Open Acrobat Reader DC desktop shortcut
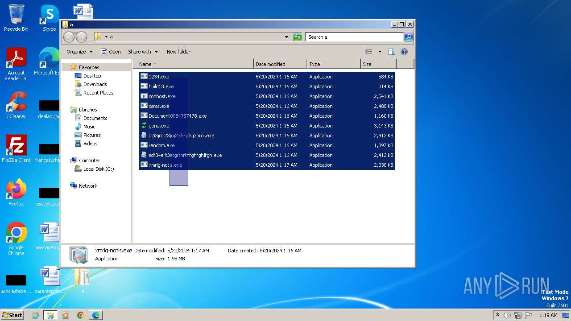 [x=16, y=64]
